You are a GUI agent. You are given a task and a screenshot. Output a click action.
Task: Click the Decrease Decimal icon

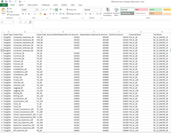(100, 14)
